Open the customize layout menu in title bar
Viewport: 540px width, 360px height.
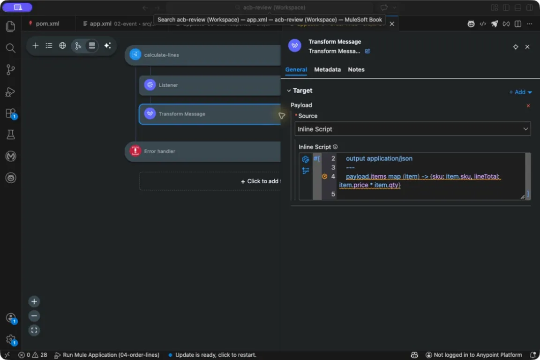[x=494, y=7]
